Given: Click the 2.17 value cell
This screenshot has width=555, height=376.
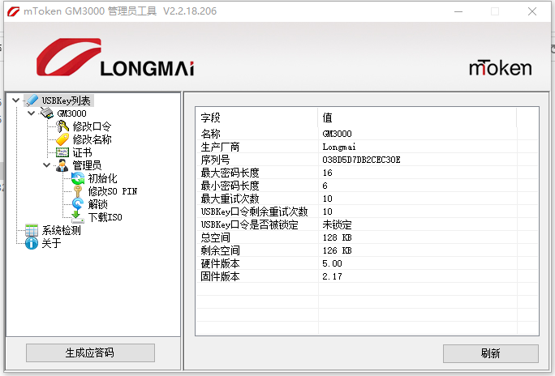Looking at the screenshot, I should [x=332, y=276].
